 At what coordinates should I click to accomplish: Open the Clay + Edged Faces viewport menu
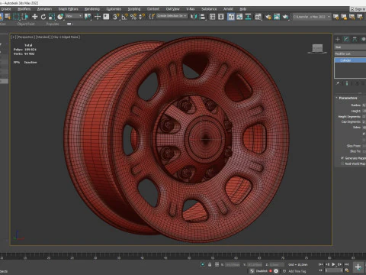point(66,37)
